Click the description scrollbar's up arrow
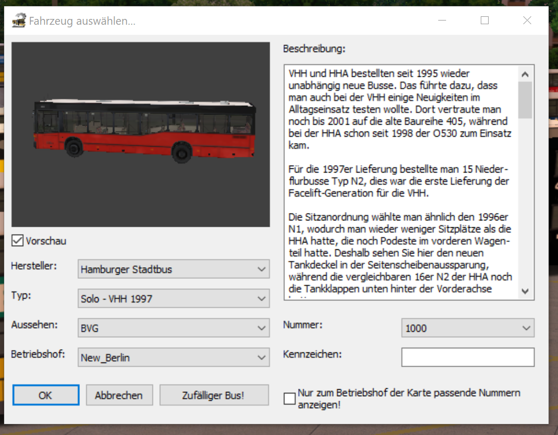The image size is (558, 435). [x=525, y=74]
